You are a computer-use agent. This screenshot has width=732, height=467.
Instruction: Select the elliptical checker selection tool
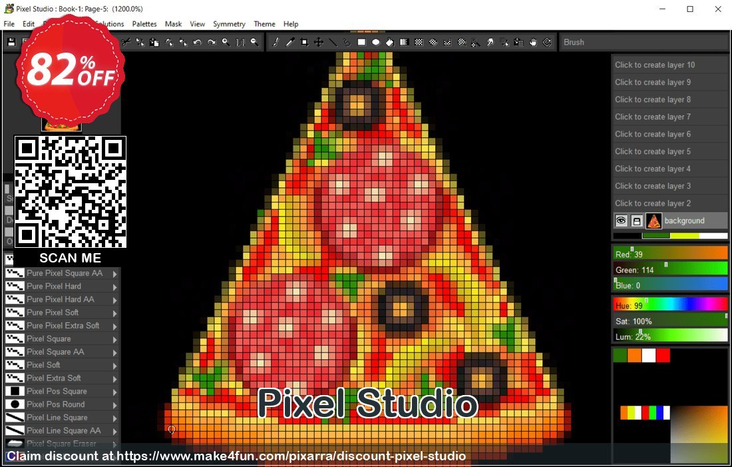433,42
